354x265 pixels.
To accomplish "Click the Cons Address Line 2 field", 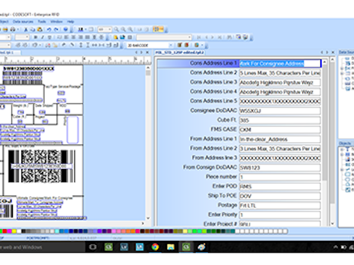I will [280, 73].
